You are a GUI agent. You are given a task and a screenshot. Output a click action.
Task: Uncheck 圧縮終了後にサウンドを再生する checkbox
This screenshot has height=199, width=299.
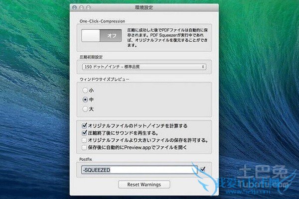click(x=84, y=133)
